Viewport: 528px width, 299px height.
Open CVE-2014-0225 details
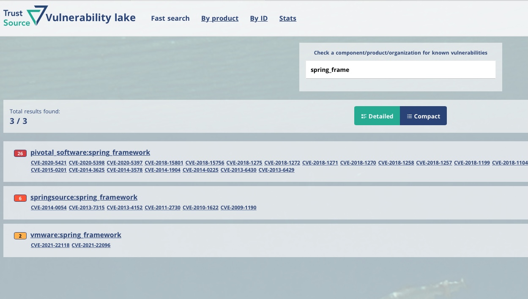200,170
